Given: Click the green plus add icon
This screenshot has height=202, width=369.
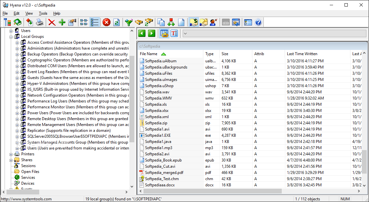Looking at the screenshot, I should click(x=62, y=22).
